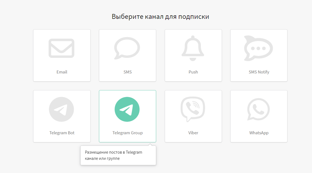This screenshot has height=173, width=312.
Task: Click the Telegram Group tooltip description text
Action: pos(113,155)
